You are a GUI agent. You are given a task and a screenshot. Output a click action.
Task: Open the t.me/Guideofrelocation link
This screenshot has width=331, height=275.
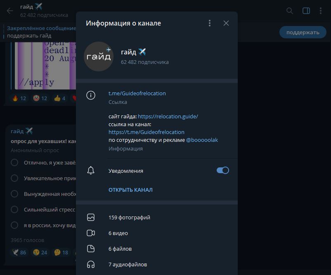coord(137,93)
